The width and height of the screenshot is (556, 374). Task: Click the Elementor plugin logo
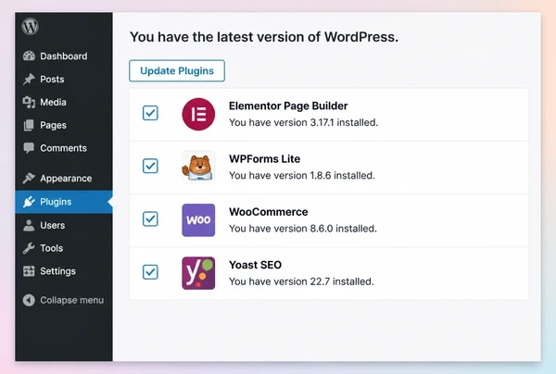coord(198,114)
